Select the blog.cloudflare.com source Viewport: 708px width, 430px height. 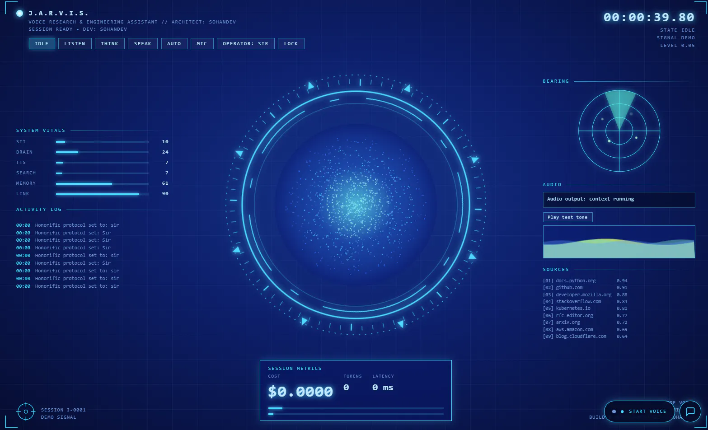tap(585, 337)
